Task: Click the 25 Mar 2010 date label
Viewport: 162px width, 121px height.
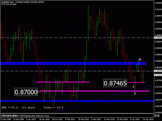Action: tap(122, 119)
